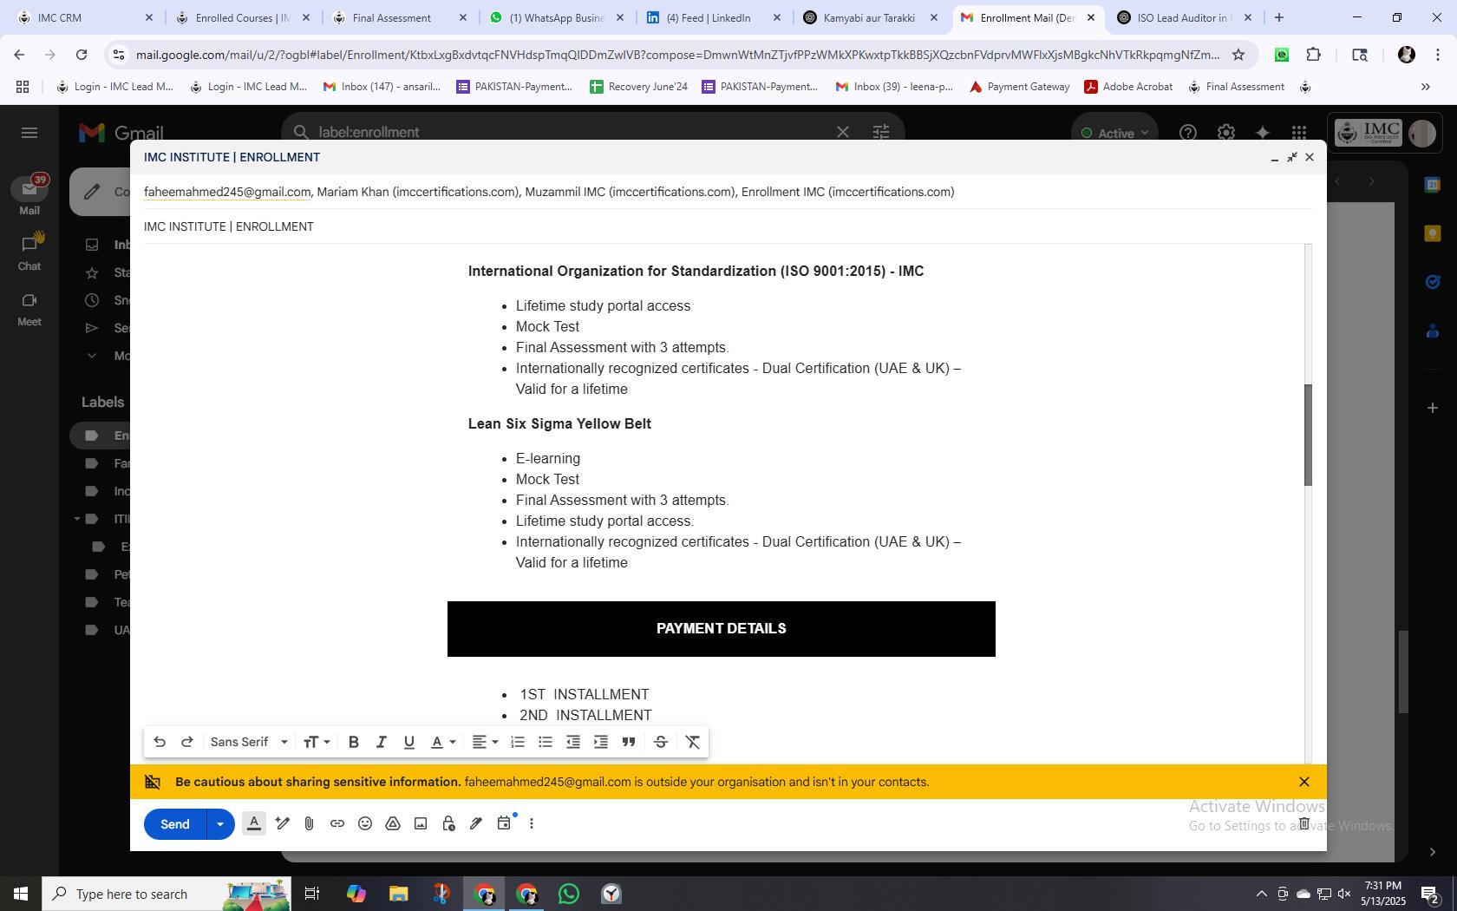Switch to Enrolled Courses tab
Image resolution: width=1457 pixels, height=911 pixels.
click(x=243, y=17)
